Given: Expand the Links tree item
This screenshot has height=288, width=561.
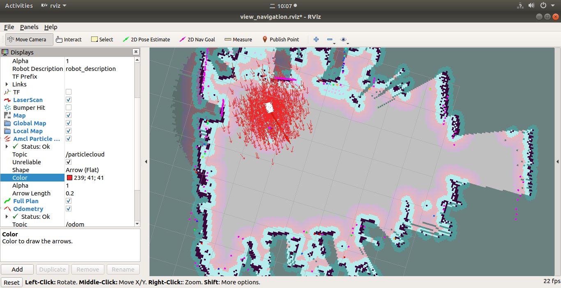Looking at the screenshot, I should 7,84.
